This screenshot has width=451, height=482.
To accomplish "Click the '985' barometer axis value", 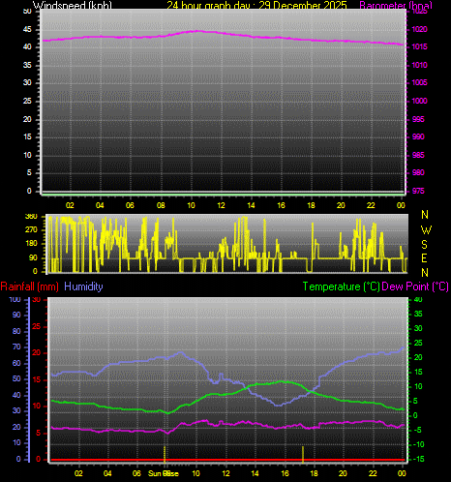I will [418, 155].
